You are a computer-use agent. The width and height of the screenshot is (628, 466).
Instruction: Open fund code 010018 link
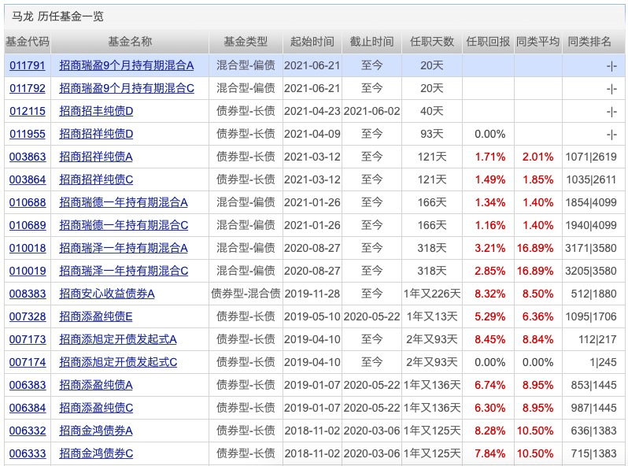point(27,248)
